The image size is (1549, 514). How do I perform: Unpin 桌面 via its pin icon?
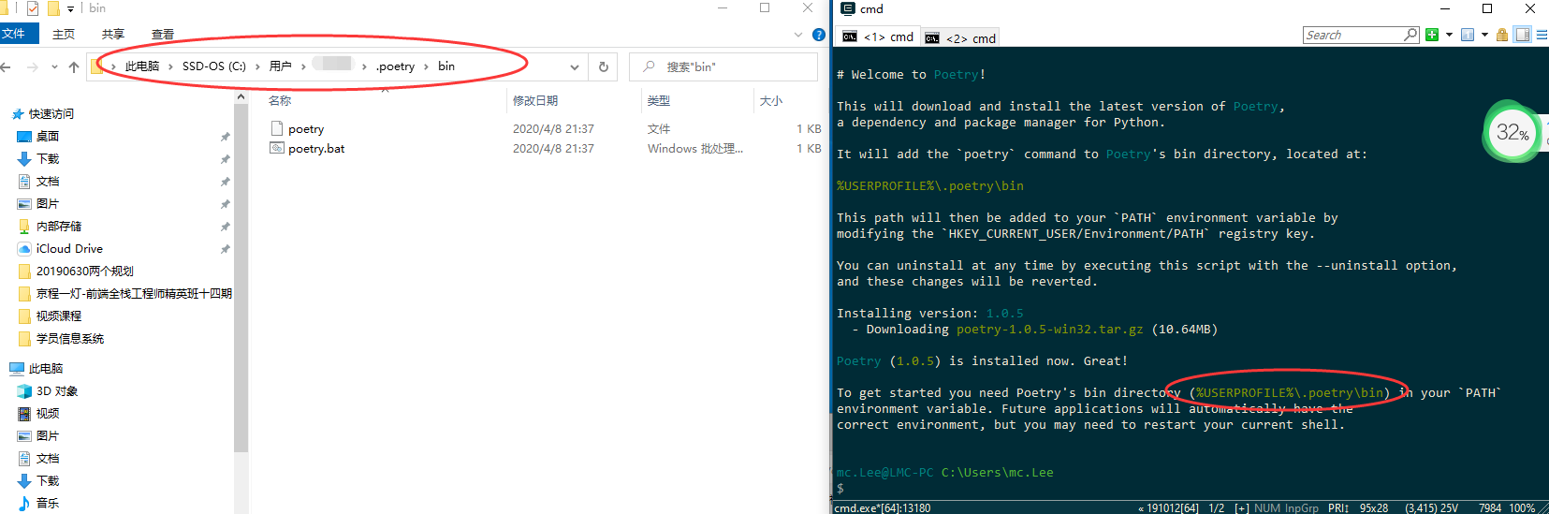(x=225, y=137)
